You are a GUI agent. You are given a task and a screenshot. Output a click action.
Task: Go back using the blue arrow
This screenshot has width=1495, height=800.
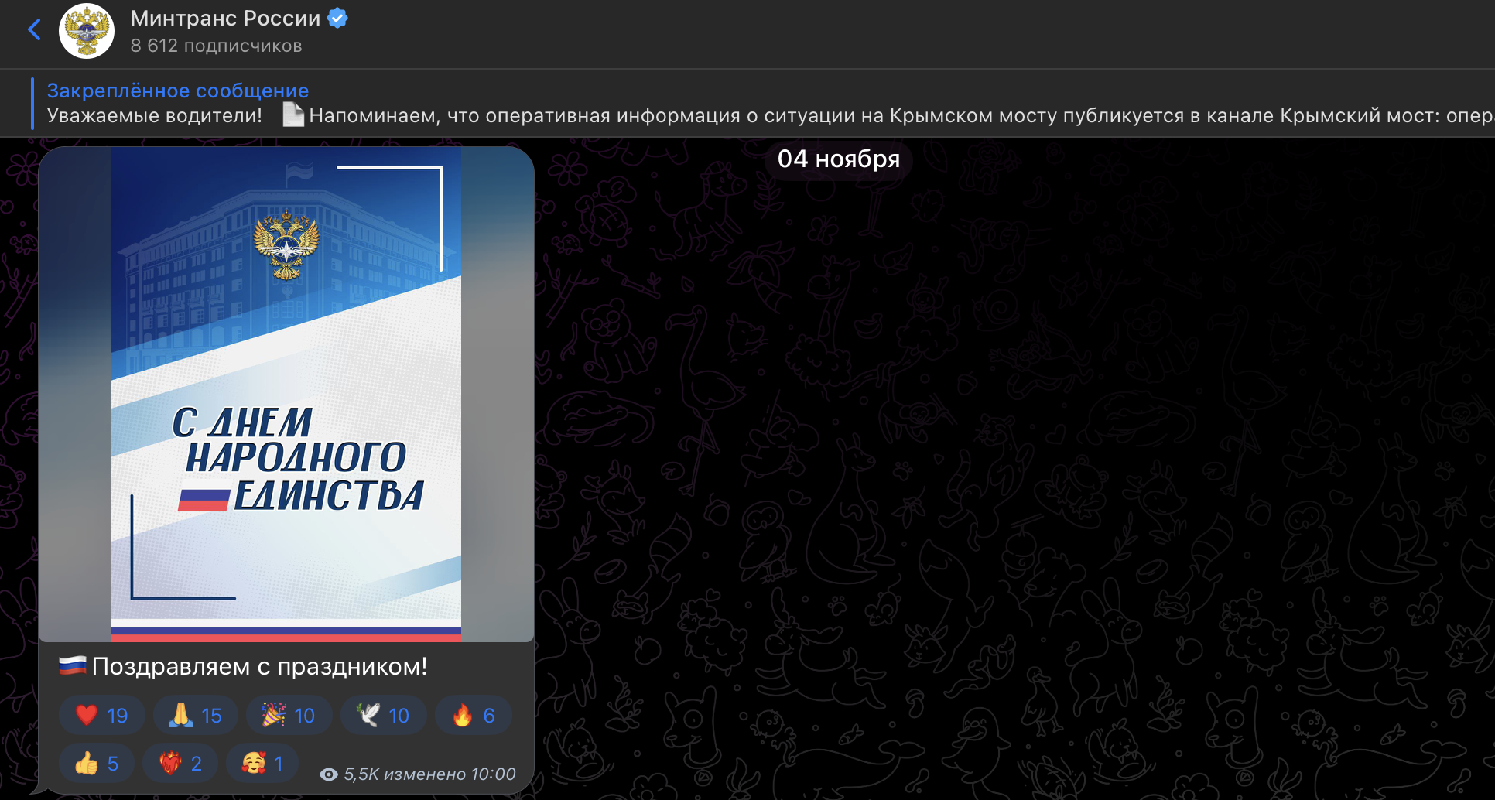[34, 30]
